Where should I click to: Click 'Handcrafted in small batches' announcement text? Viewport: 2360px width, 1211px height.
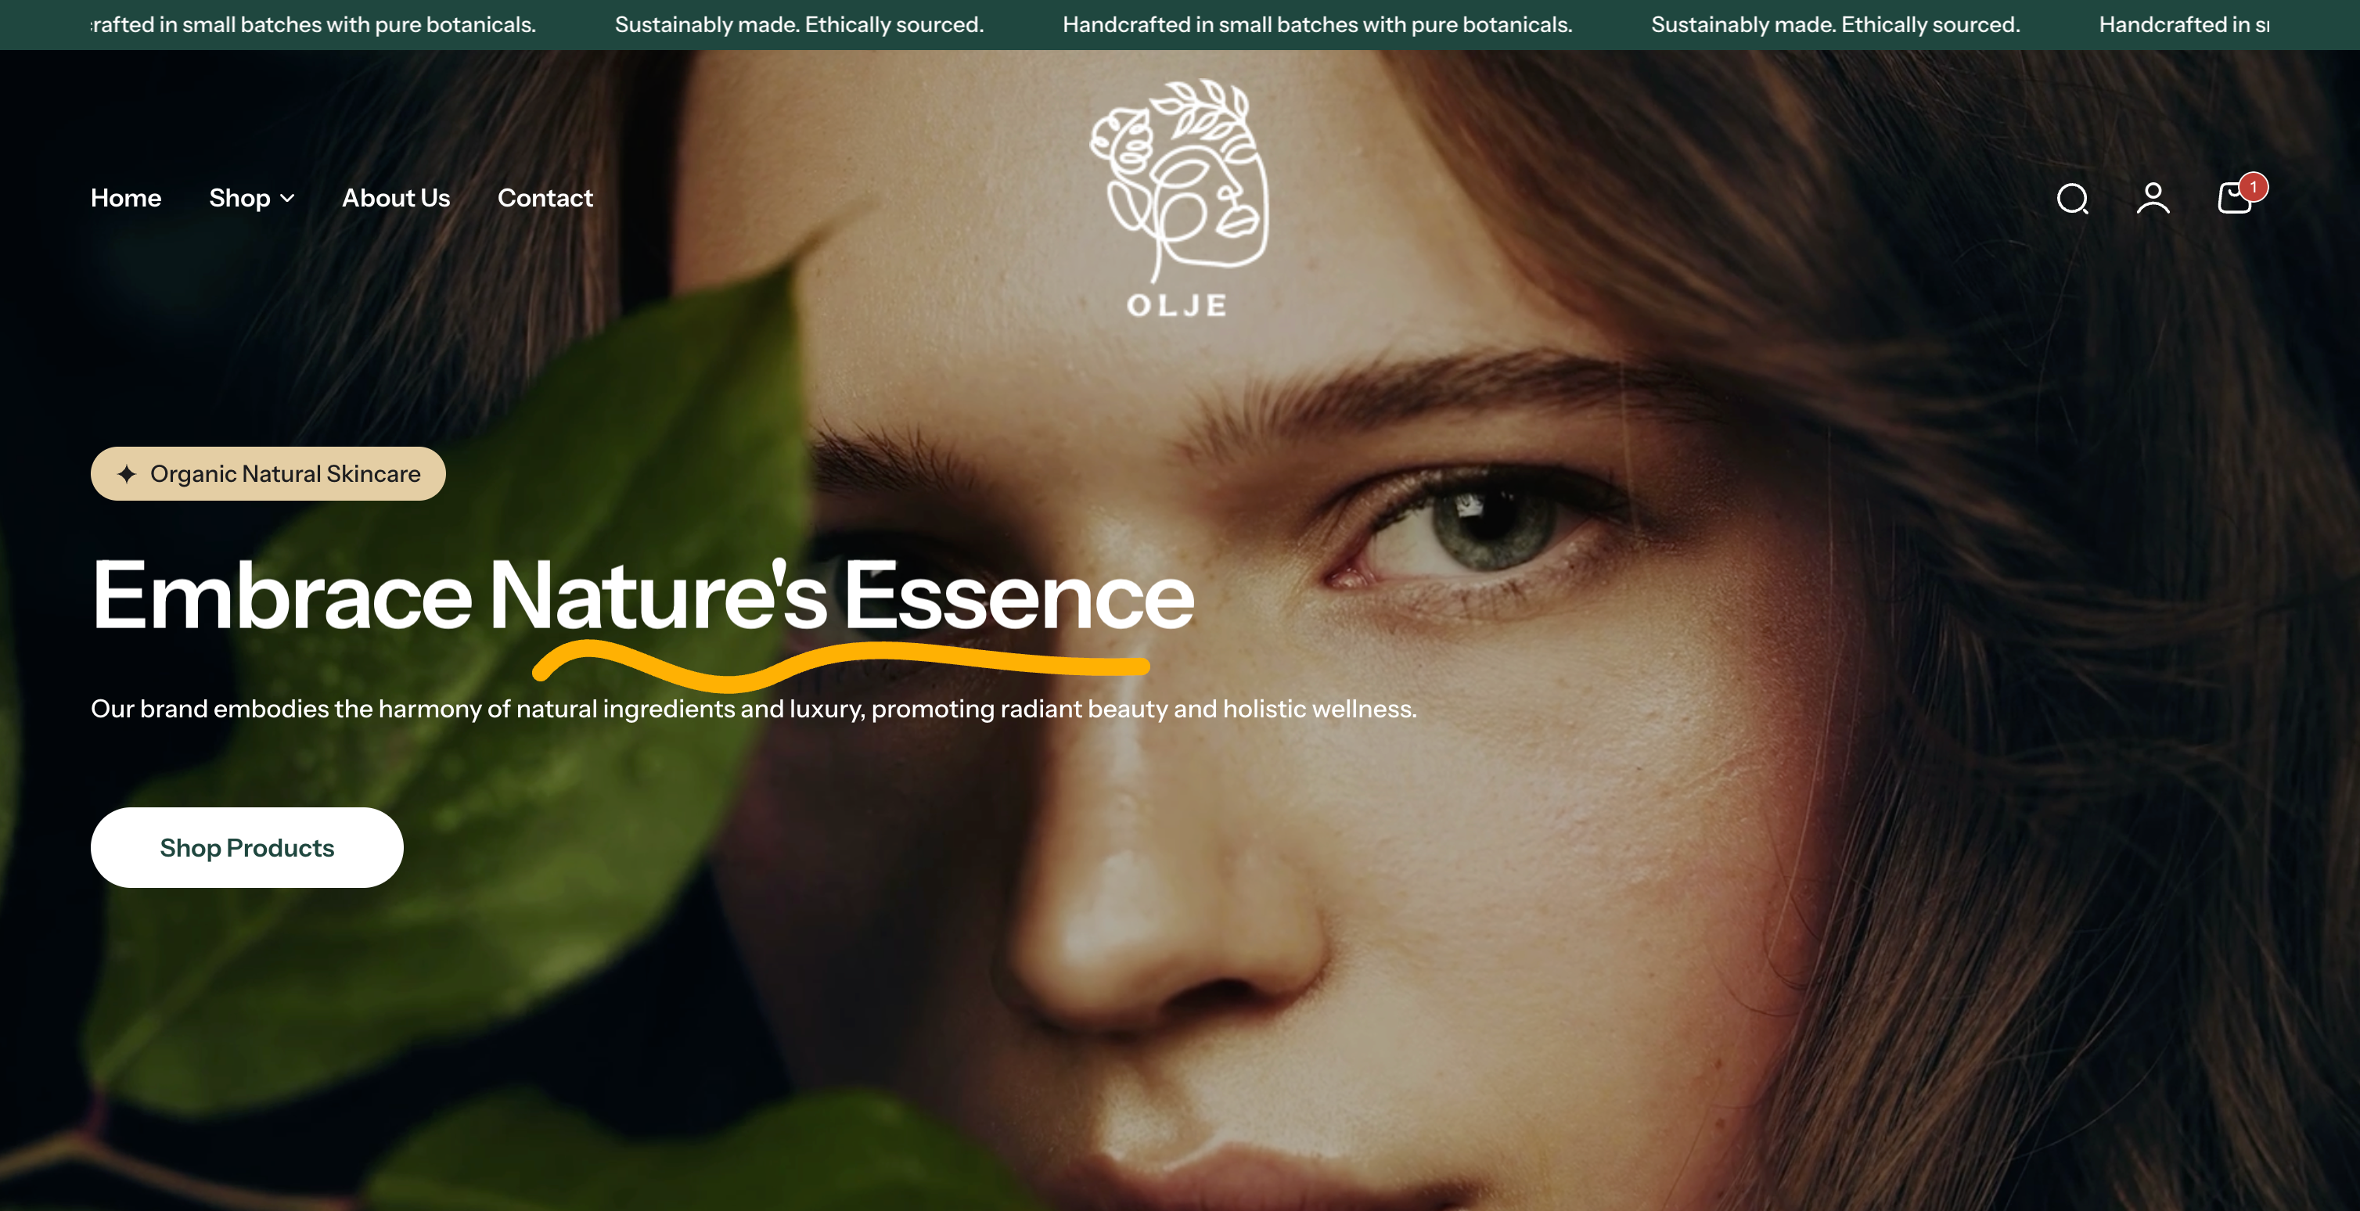click(x=1318, y=25)
